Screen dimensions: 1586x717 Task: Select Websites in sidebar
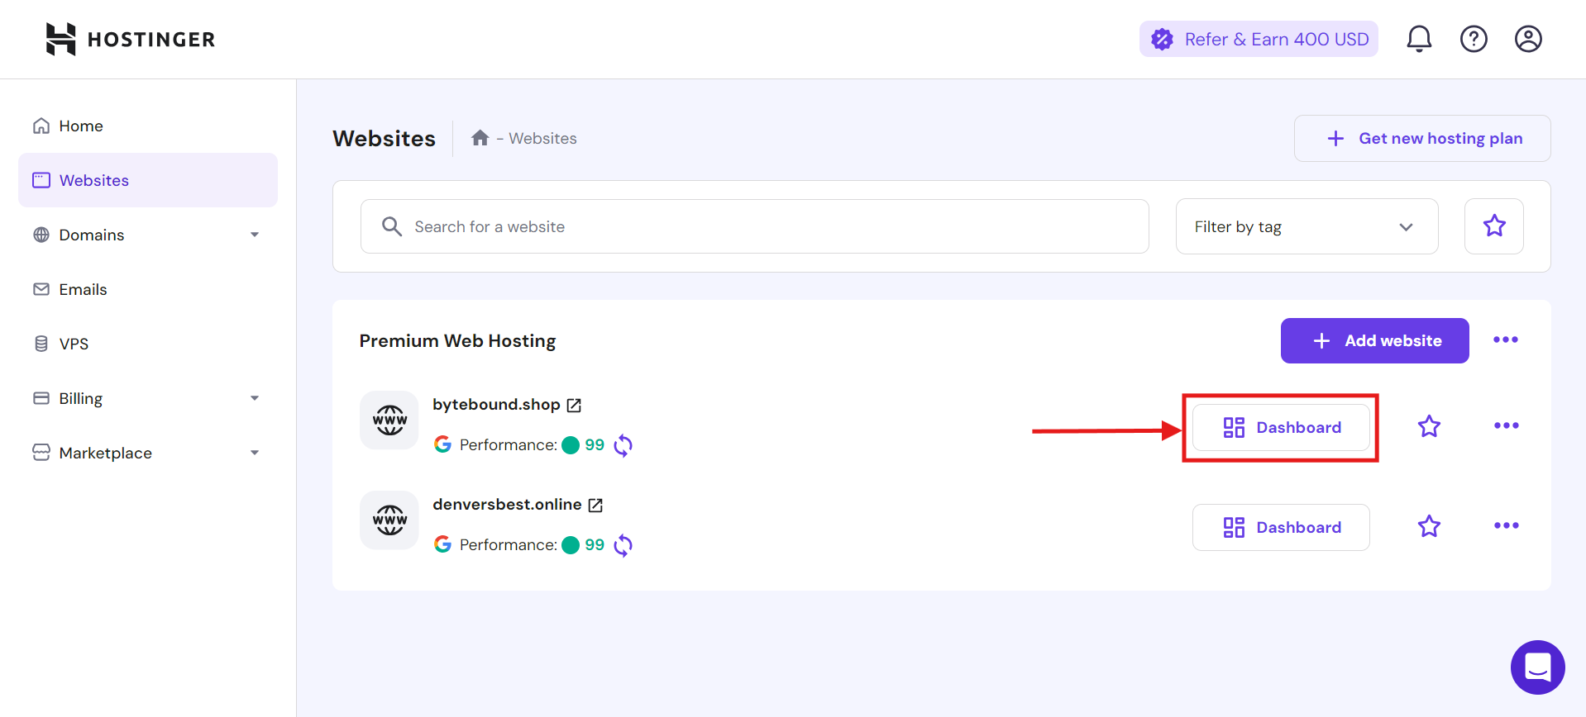[x=148, y=180]
